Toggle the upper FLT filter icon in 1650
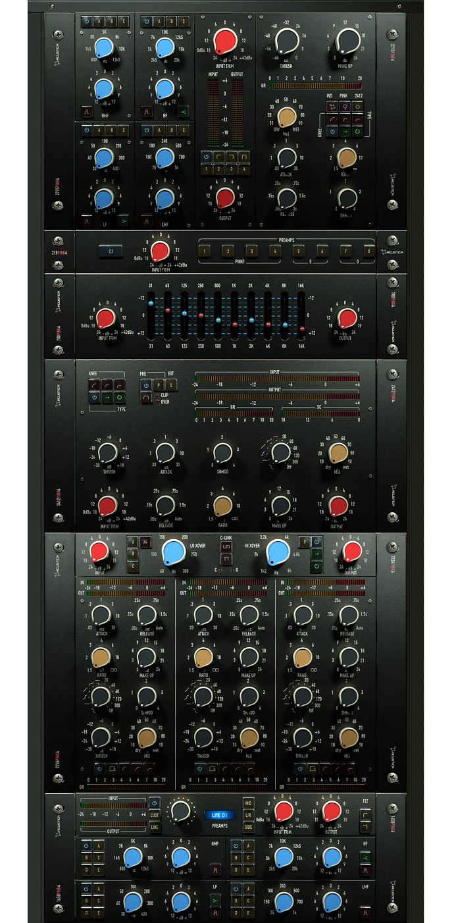The width and height of the screenshot is (454, 923). [x=364, y=814]
